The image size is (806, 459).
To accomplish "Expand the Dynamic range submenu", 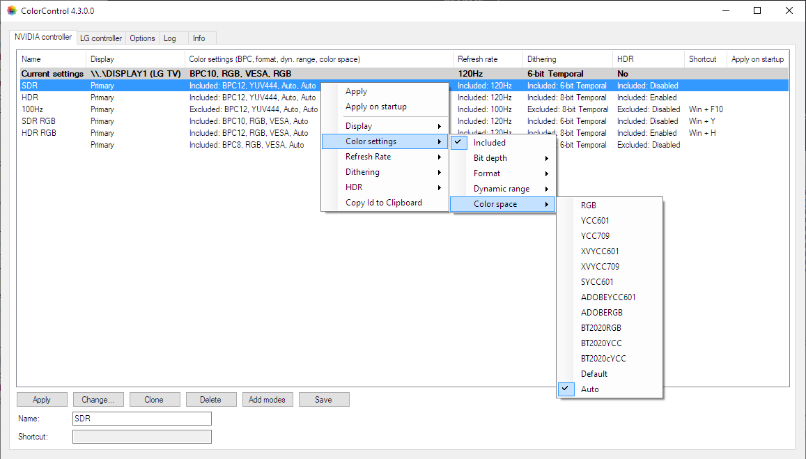I will click(502, 189).
